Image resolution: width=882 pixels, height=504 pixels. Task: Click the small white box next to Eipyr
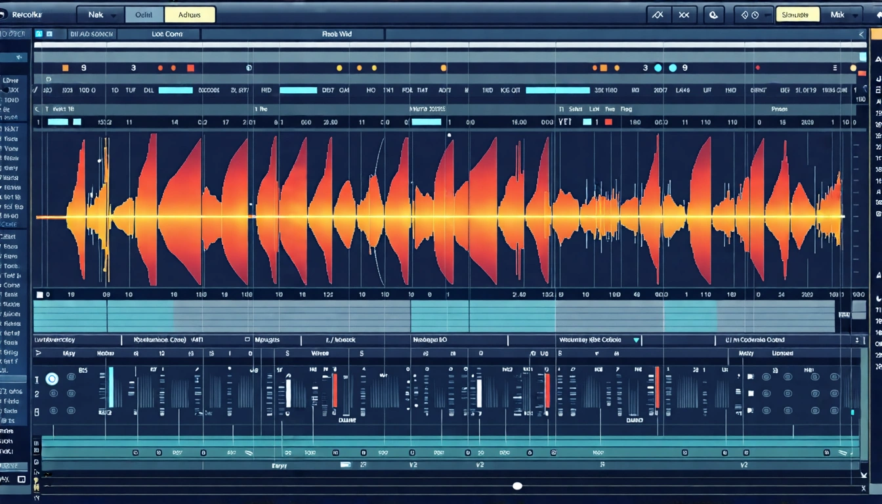click(346, 465)
